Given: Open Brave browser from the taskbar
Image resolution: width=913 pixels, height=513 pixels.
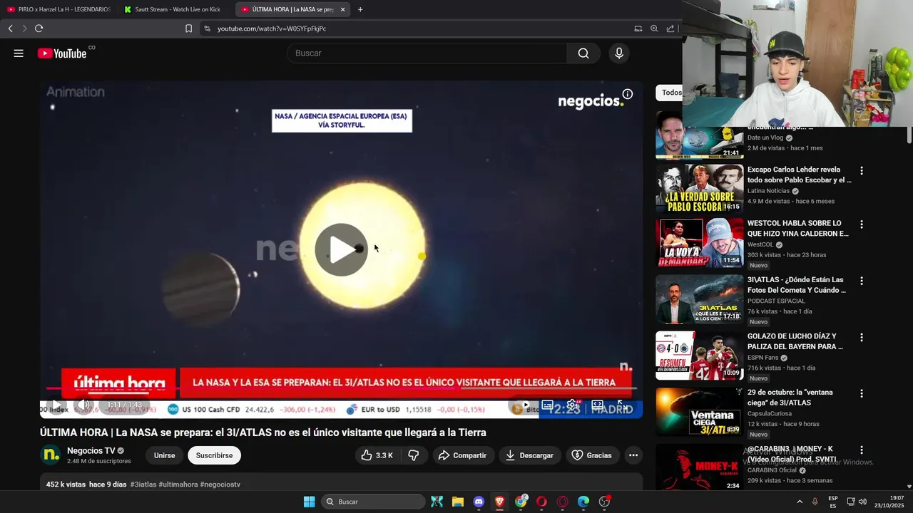Looking at the screenshot, I should point(499,502).
